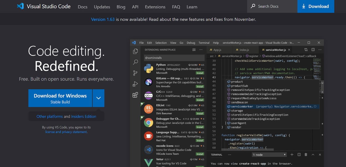The image size is (346, 167).
Task: Kill the terminal with the trash icon
Action: click(306, 155)
